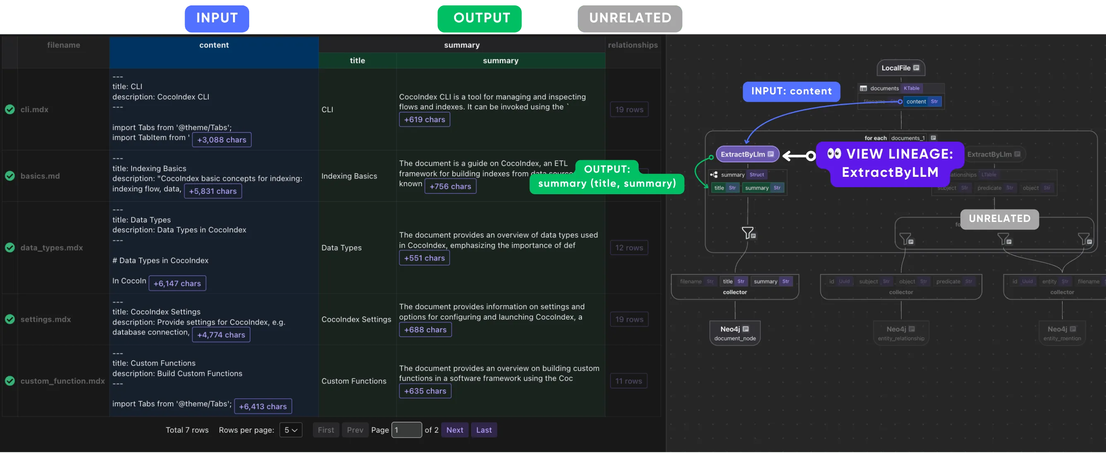Image resolution: width=1106 pixels, height=453 pixels.
Task: Click the Prev page button
Action: [355, 430]
